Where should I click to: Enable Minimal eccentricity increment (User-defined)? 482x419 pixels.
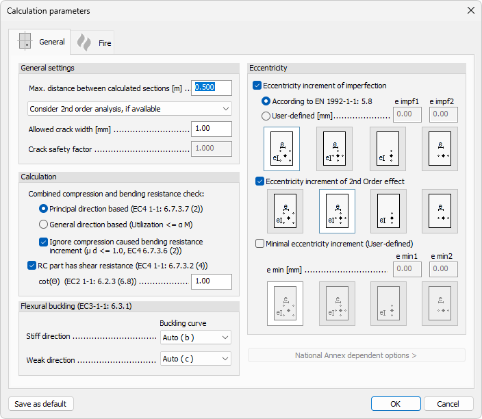(259, 244)
